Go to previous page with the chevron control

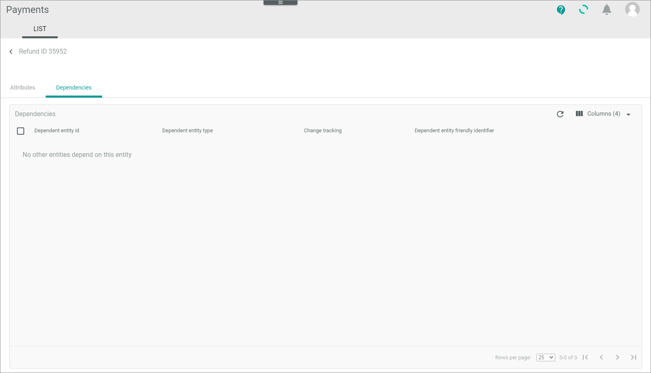point(601,357)
